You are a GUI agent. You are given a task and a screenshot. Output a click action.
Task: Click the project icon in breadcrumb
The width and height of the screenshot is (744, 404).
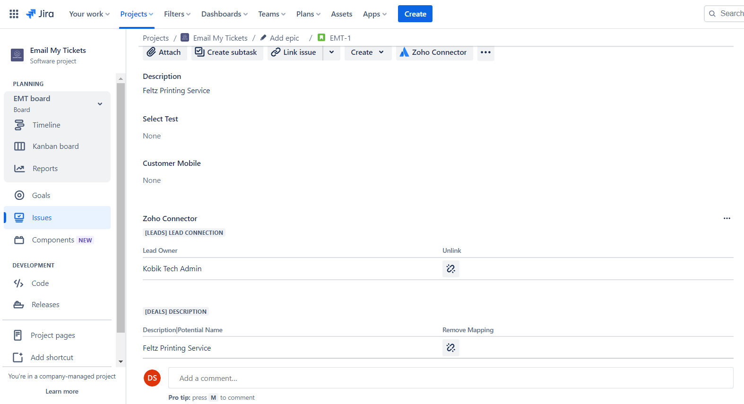coord(185,37)
